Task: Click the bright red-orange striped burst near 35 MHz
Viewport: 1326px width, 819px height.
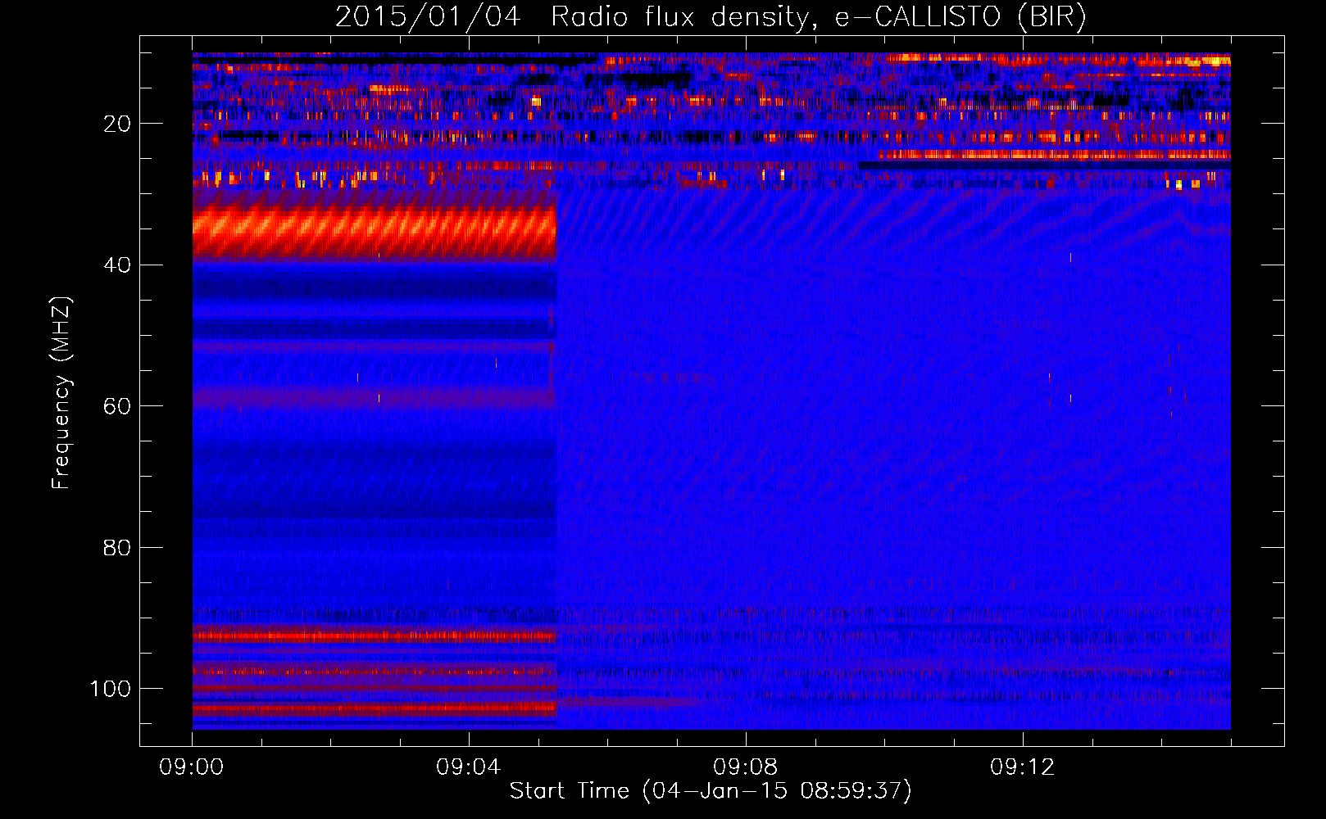Action: (x=375, y=229)
